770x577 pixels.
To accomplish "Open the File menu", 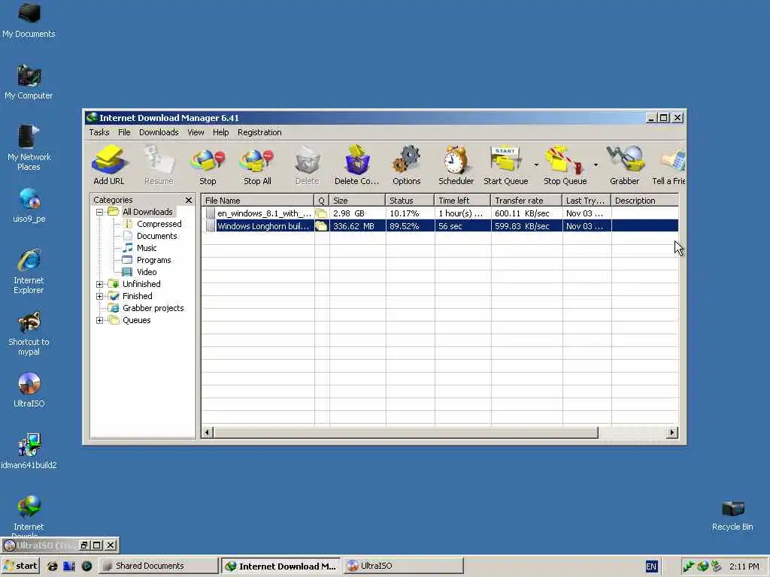I will tap(124, 132).
